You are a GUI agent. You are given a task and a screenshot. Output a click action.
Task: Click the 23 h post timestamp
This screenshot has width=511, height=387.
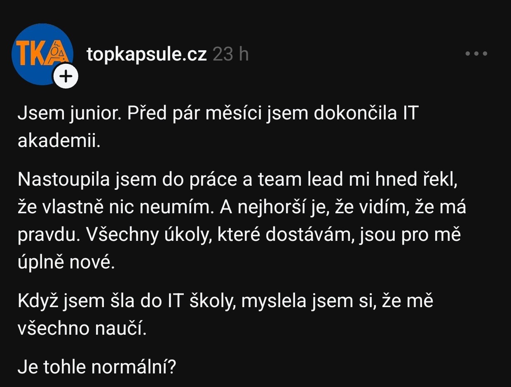click(231, 54)
